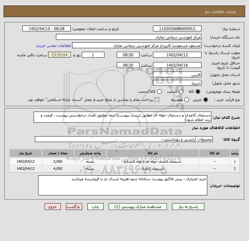The height and width of the screenshot is (241, 249).
Task: Click the province field فارس
Action: [x=177, y=75]
